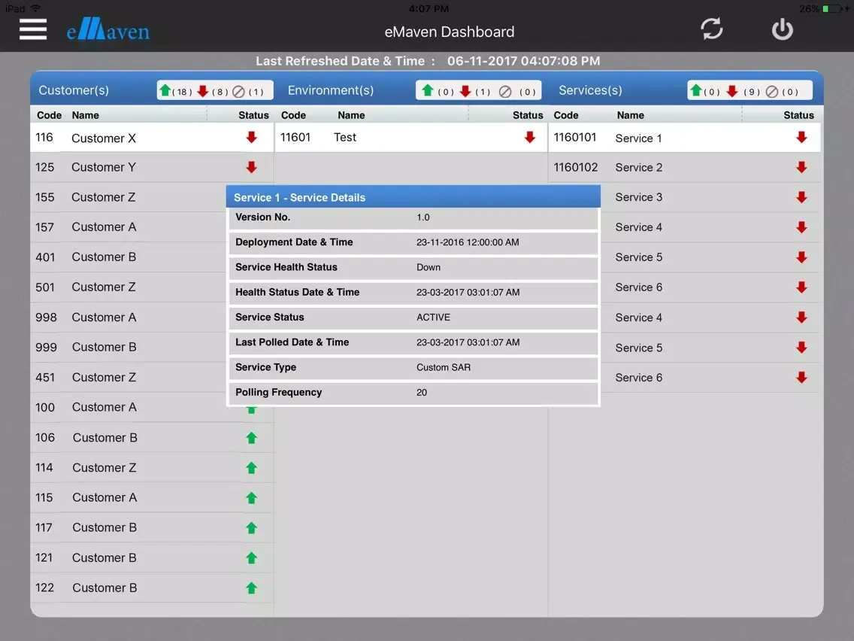Click Service 1 down status arrow
The image size is (854, 641).
[x=801, y=138]
